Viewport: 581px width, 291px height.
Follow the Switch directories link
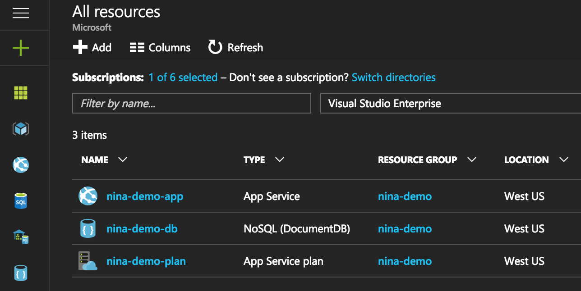pos(393,77)
